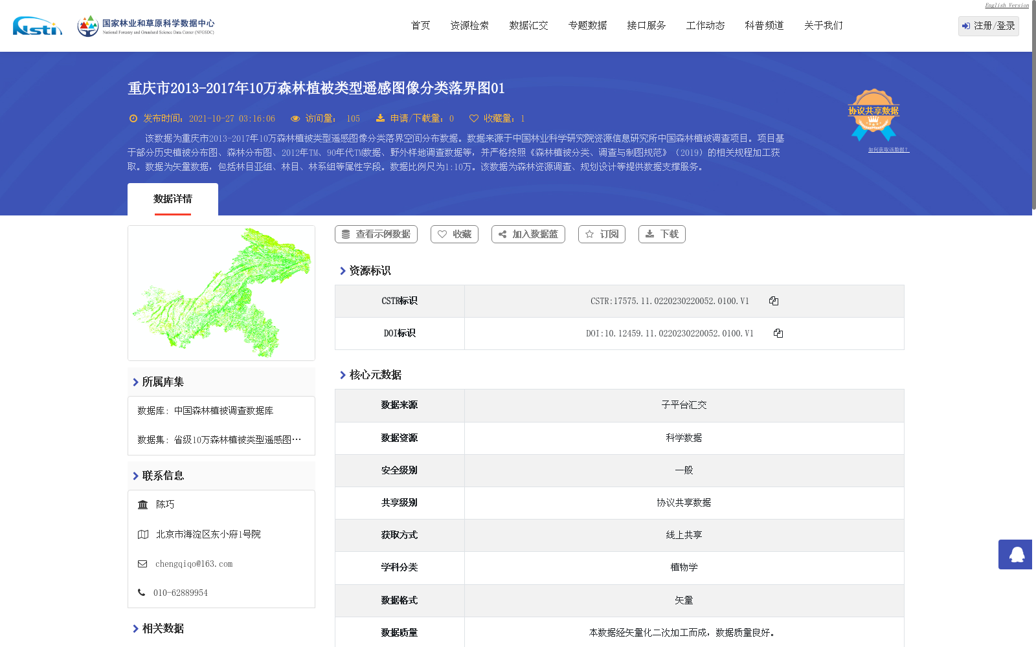Click 查看示例数据 button
The height and width of the screenshot is (647, 1036).
click(376, 234)
